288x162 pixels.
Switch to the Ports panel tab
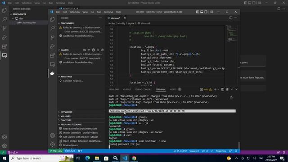173,90
